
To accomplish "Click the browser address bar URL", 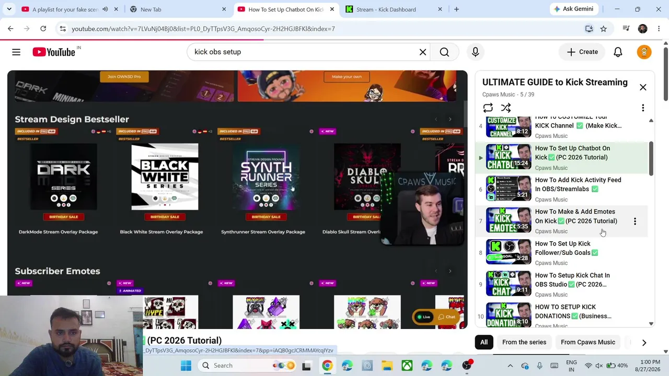I will click(x=203, y=29).
